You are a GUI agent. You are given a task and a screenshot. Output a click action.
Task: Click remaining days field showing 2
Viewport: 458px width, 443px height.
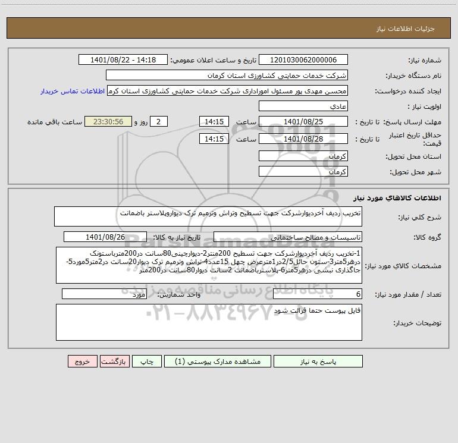(x=159, y=121)
